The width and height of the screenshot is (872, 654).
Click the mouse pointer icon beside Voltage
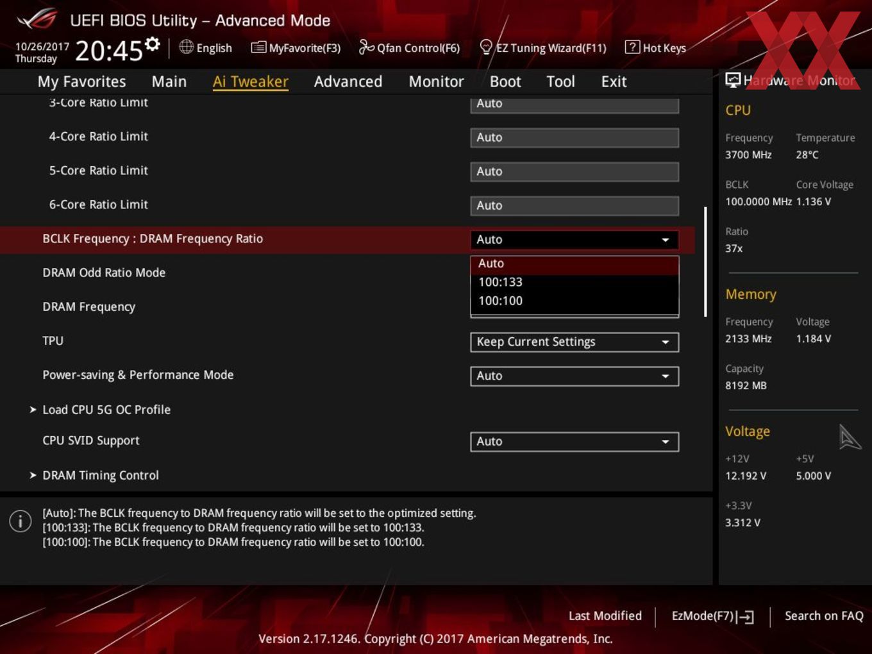(x=850, y=437)
